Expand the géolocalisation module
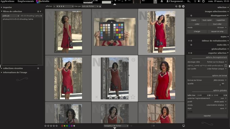Screen dimensions: 230x129 pos(219,49)
